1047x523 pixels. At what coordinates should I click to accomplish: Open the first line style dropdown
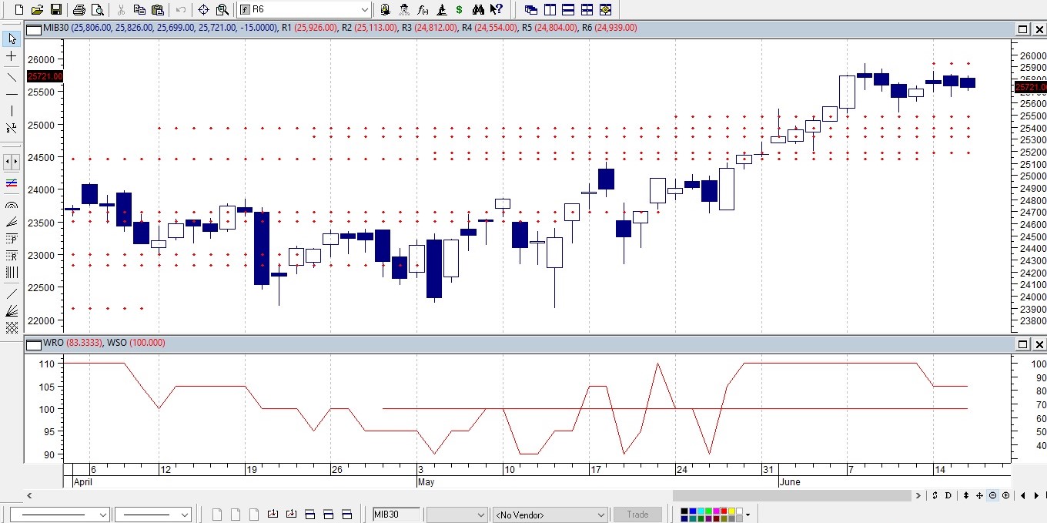click(60, 515)
